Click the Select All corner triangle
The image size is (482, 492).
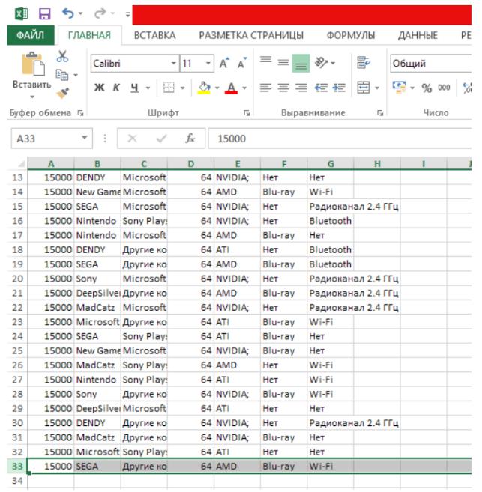click(21, 164)
